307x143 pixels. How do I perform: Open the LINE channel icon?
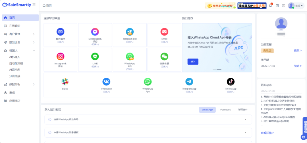coord(95,57)
